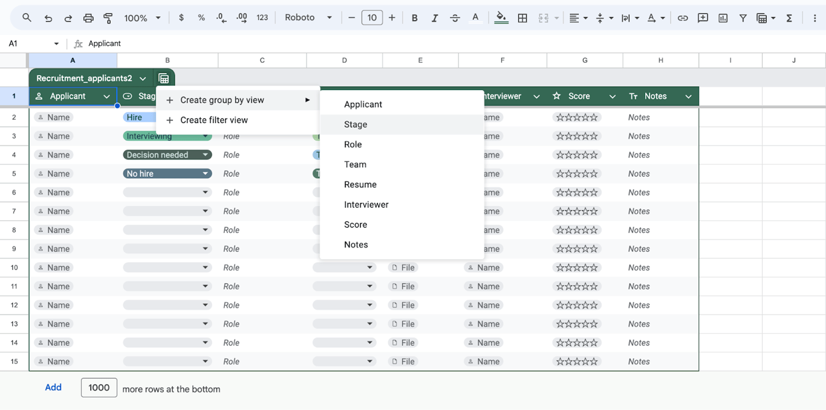The width and height of the screenshot is (826, 410).
Task: Open the No hire stage dropdown
Action: point(167,174)
